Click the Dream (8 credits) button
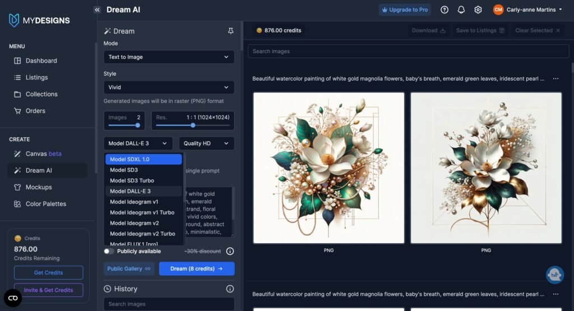 (x=197, y=269)
